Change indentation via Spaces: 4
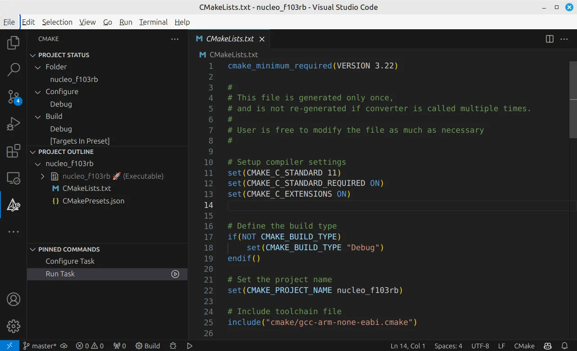 pos(448,346)
